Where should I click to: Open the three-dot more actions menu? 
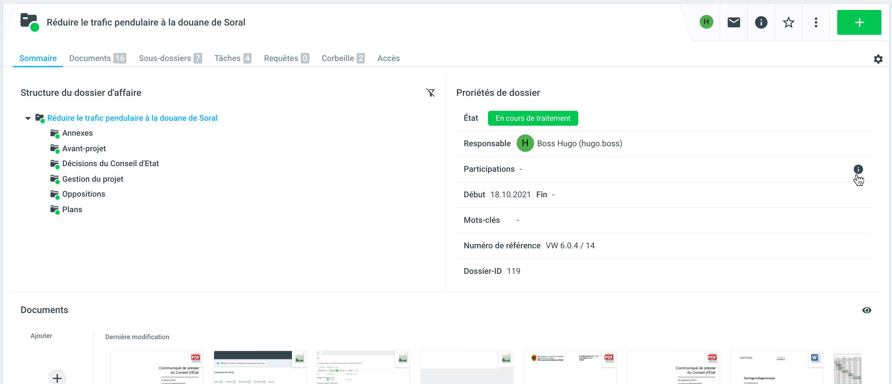click(x=815, y=22)
